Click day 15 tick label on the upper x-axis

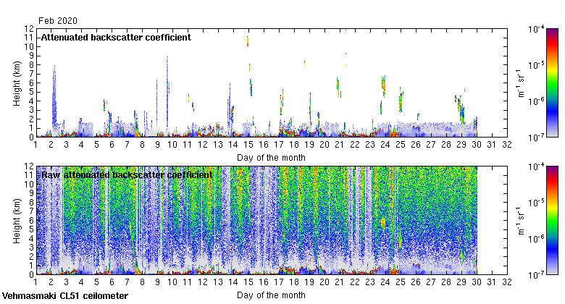(x=248, y=145)
